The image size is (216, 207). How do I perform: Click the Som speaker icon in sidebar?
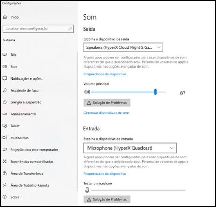pyautogui.click(x=5, y=67)
